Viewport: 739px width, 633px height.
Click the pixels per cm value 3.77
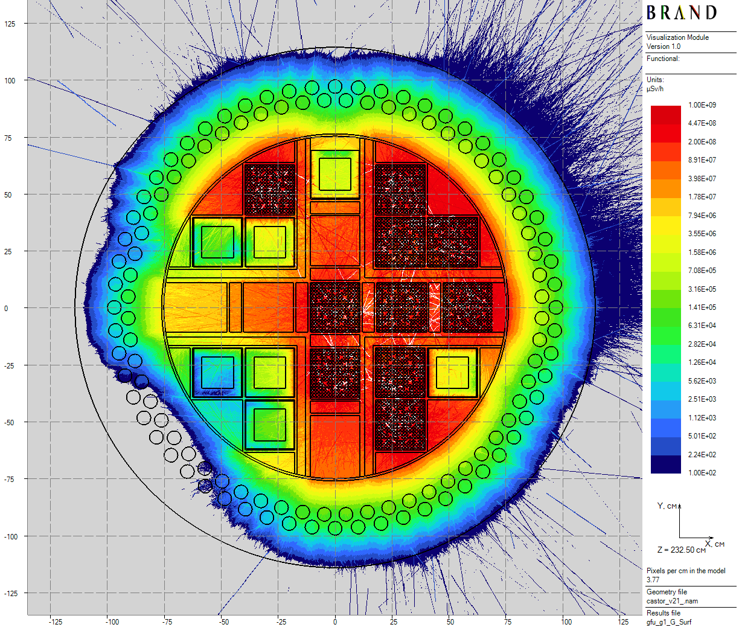coord(653,580)
